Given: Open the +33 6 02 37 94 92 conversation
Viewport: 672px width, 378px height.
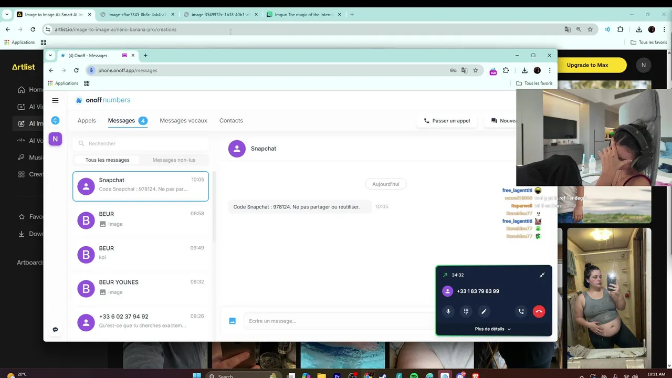Looking at the screenshot, I should point(141,322).
